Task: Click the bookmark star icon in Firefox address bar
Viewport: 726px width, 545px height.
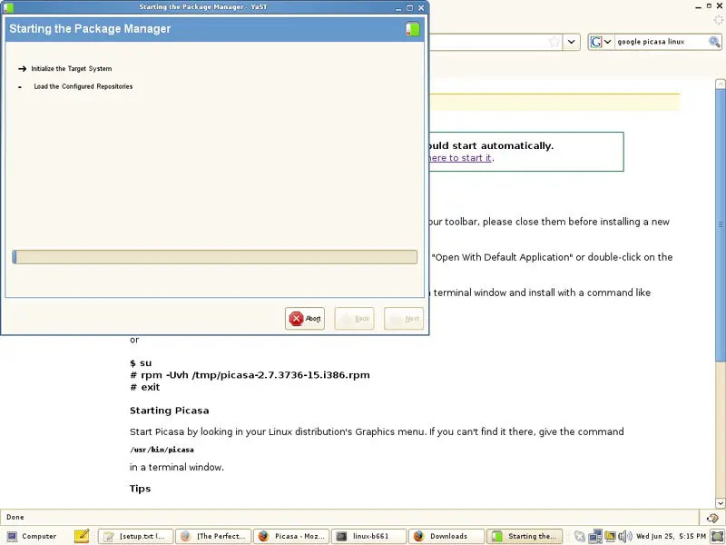Action: (554, 42)
